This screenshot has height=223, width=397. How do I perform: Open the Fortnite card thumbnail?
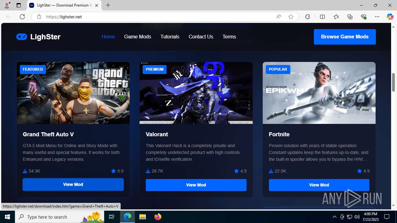tap(319, 93)
